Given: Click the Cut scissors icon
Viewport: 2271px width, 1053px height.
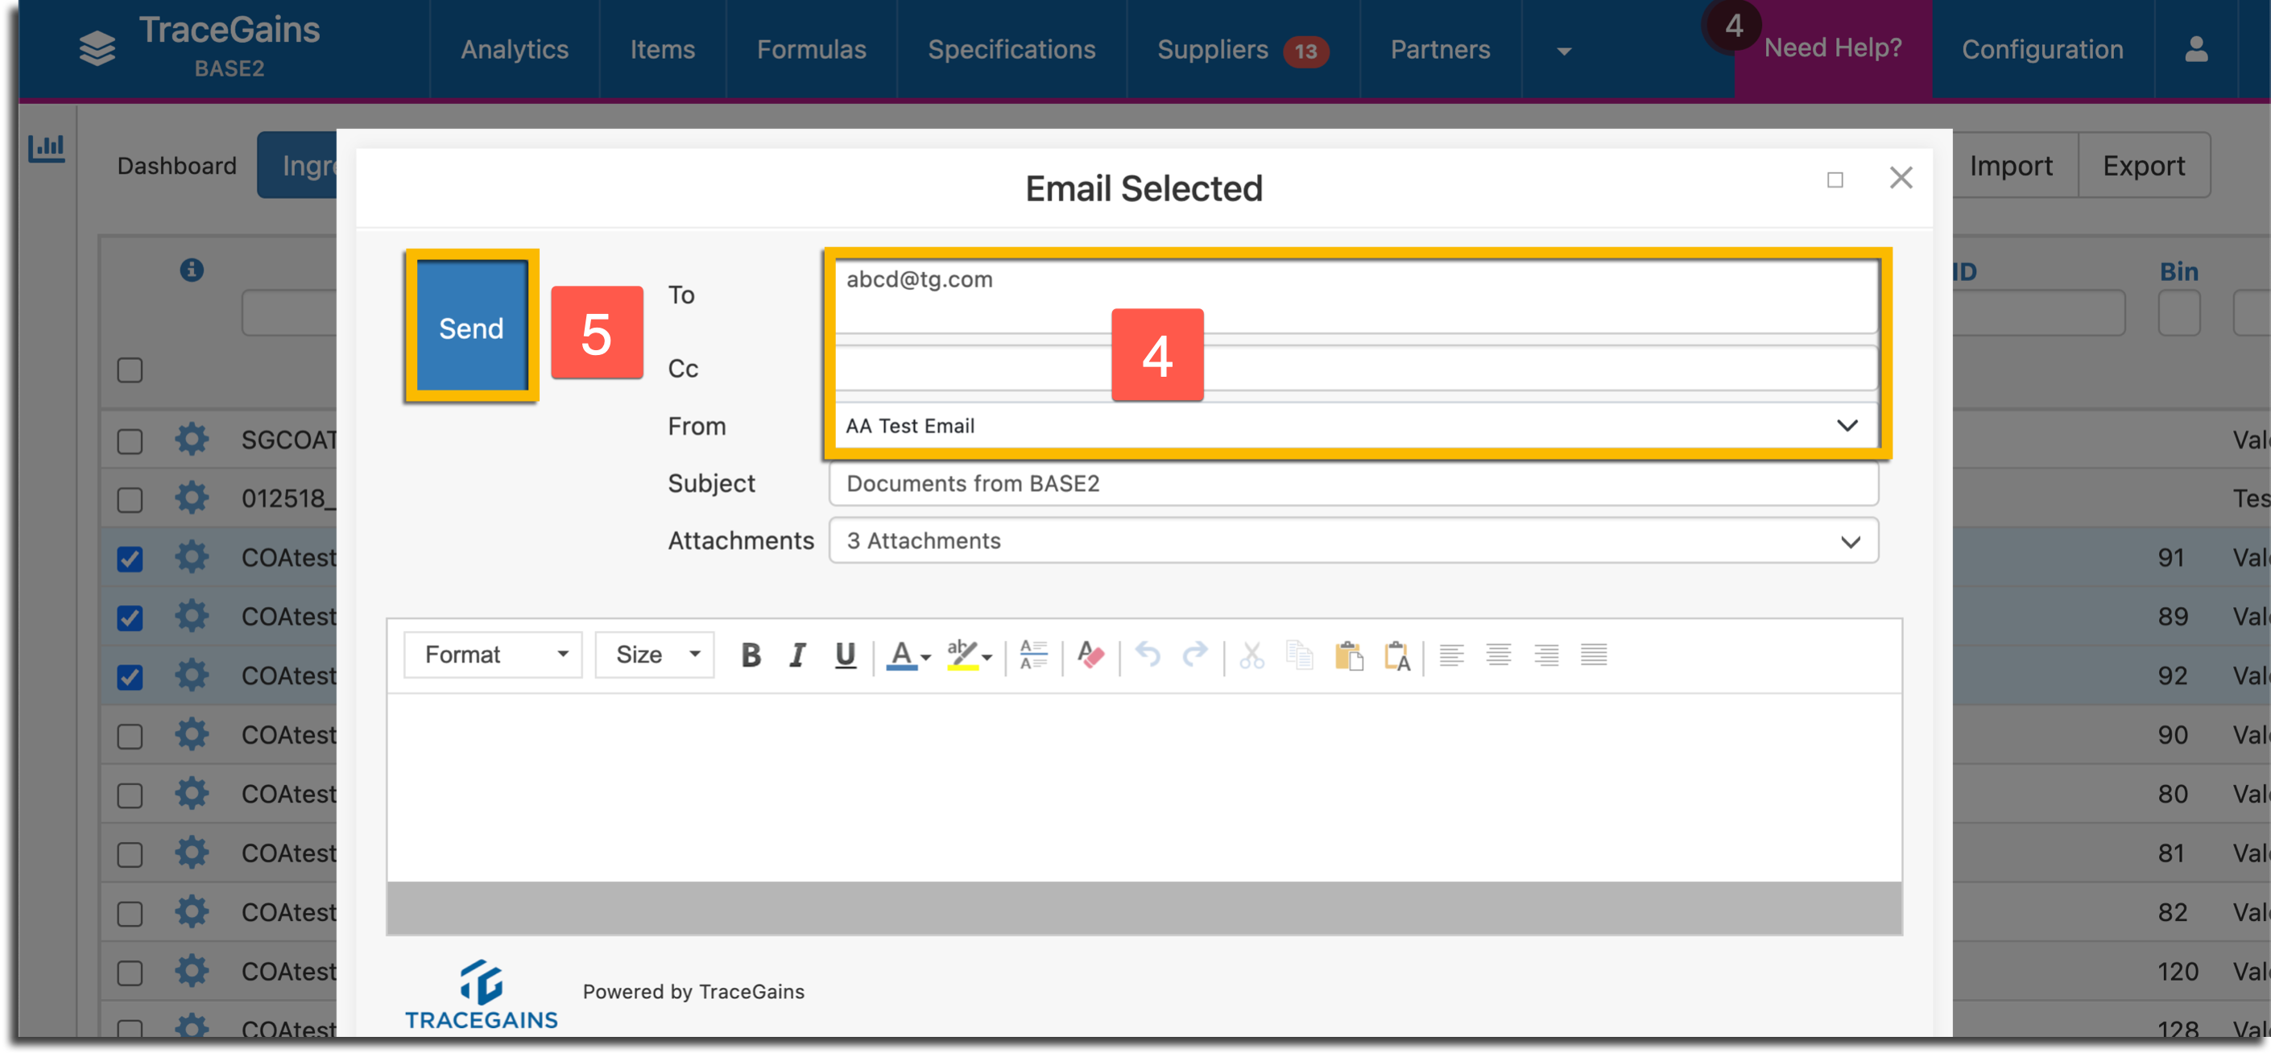Looking at the screenshot, I should click(x=1252, y=655).
